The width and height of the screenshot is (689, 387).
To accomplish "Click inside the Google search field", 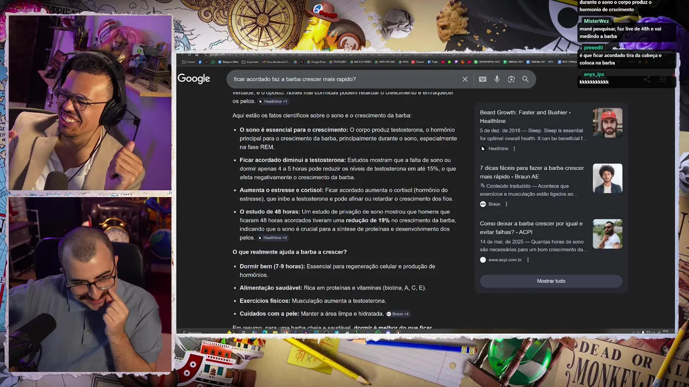I will click(x=344, y=79).
